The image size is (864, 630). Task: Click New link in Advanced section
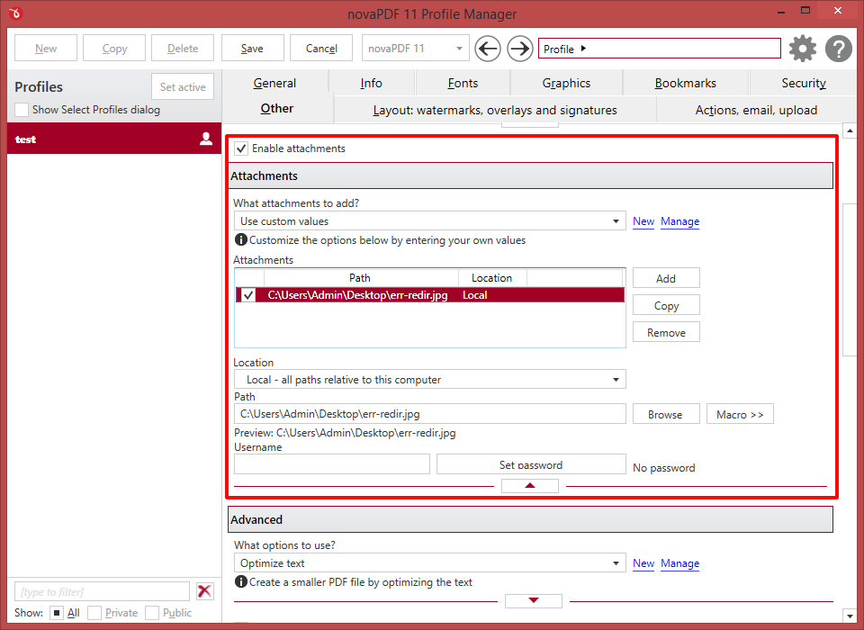click(x=643, y=562)
